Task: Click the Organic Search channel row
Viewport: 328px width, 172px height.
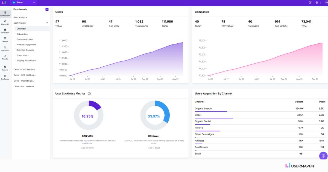Action: click(203, 108)
